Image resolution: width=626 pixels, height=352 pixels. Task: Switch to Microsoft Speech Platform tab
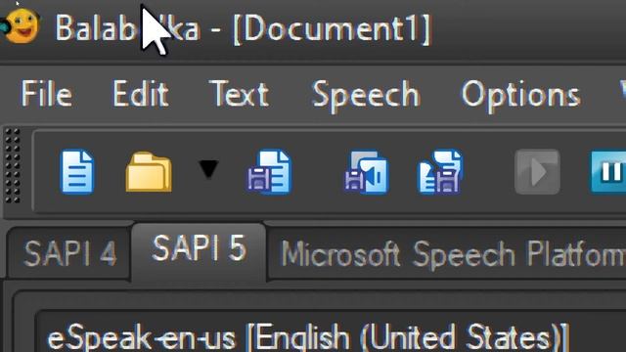pos(446,253)
